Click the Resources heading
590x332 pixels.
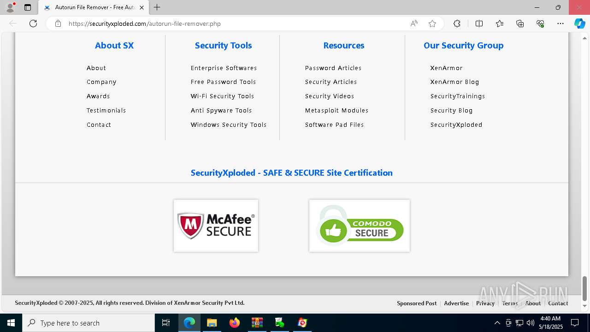(344, 46)
